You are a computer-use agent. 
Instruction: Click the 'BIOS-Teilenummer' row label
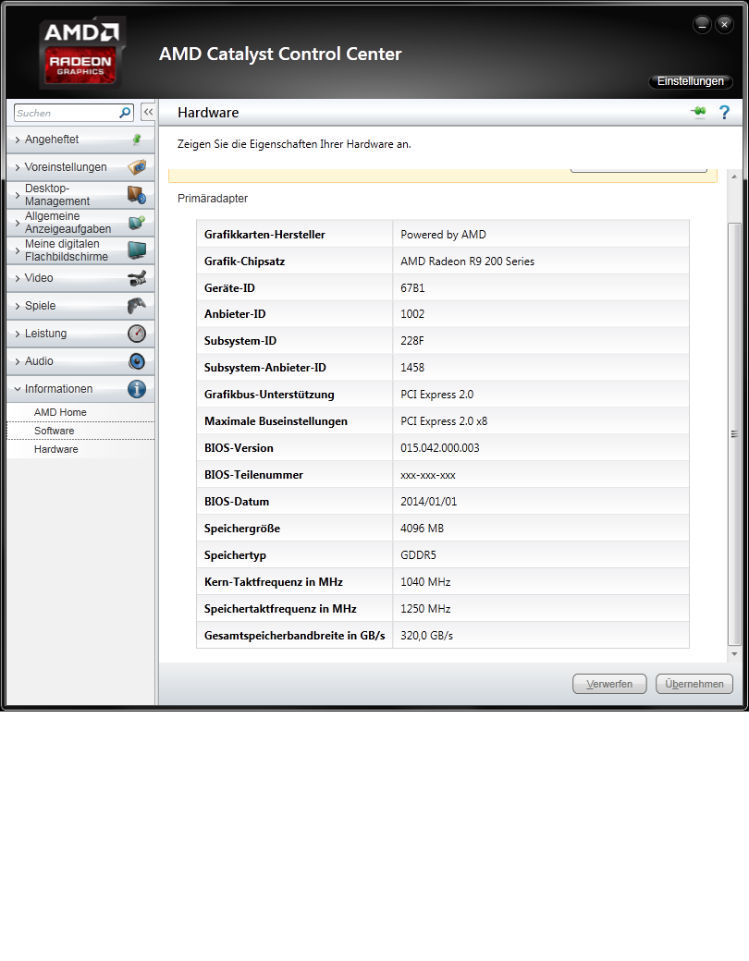tap(253, 475)
